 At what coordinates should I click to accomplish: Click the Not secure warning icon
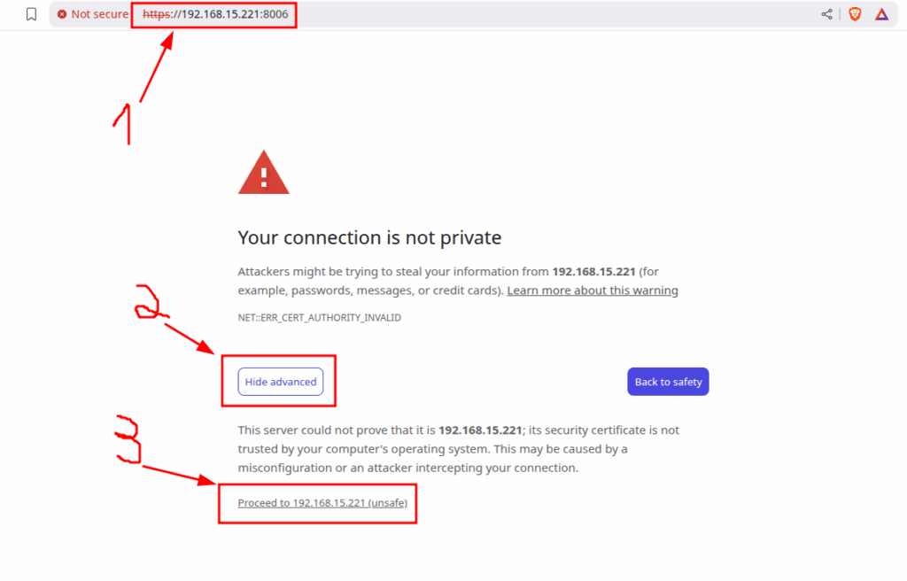pyautogui.click(x=62, y=14)
